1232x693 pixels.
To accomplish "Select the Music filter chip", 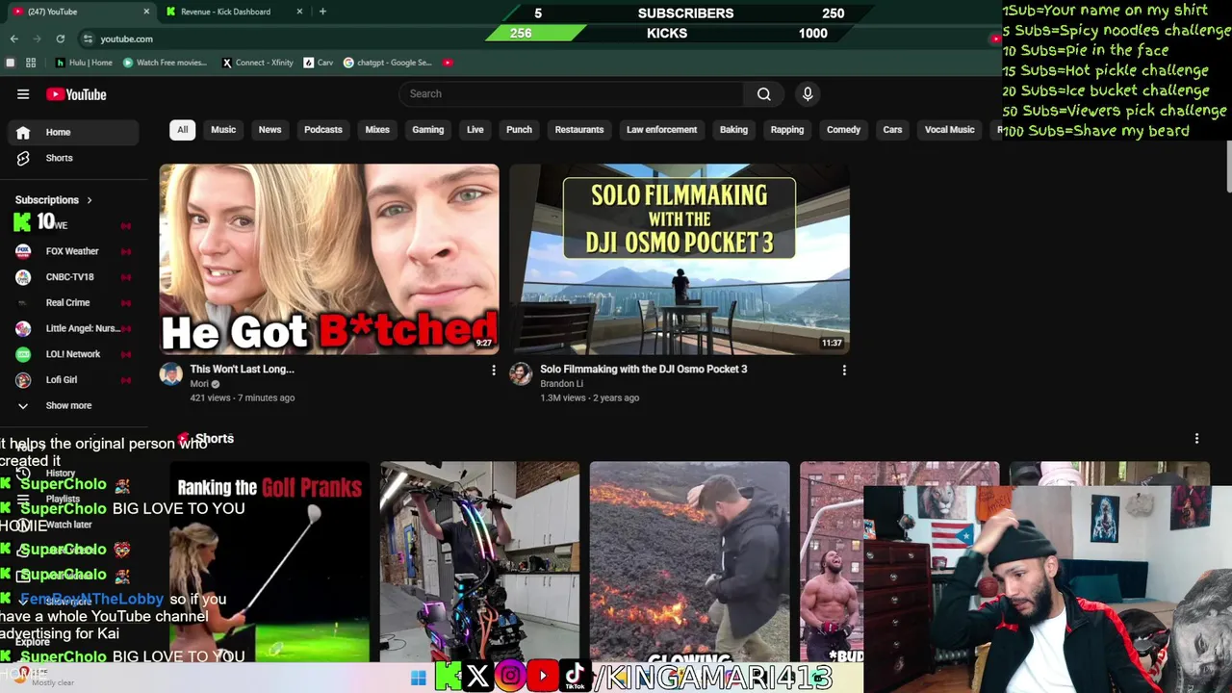I will coord(223,130).
